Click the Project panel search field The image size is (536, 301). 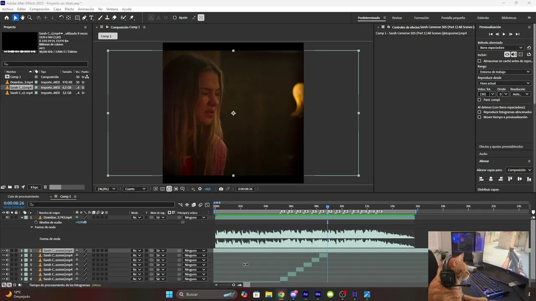pyautogui.click(x=45, y=64)
